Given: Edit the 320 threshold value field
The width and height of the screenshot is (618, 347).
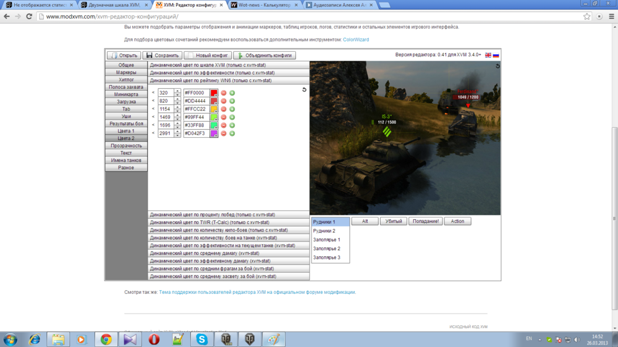Looking at the screenshot, I should coord(166,93).
